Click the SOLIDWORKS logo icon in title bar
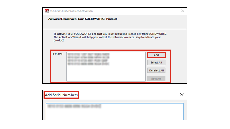 click(x=47, y=11)
